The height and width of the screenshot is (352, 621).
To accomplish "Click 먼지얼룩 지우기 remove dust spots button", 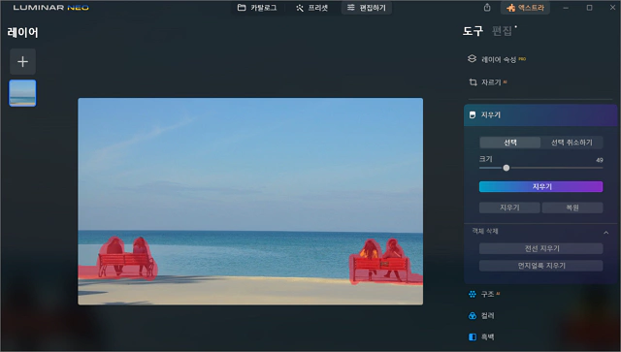I will [541, 266].
